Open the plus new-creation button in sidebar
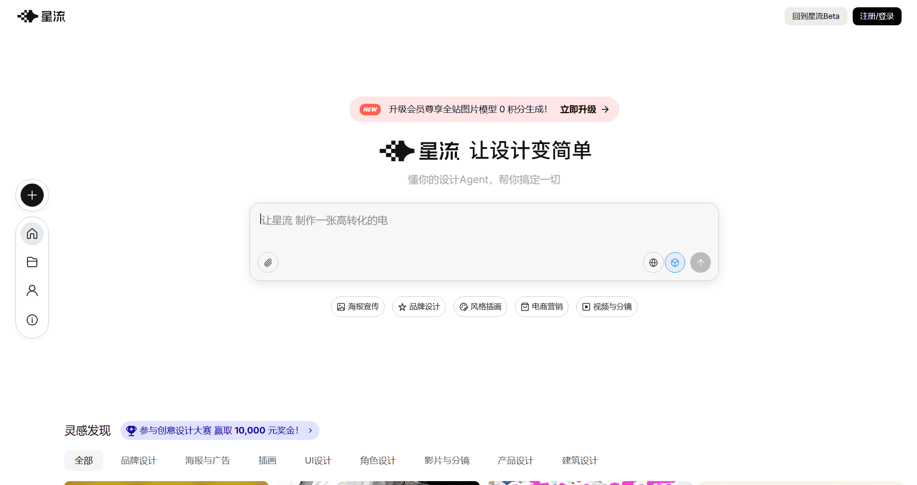Image resolution: width=917 pixels, height=485 pixels. pos(32,195)
